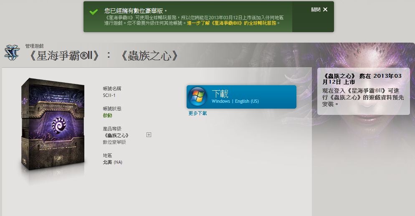Click the 《星海爭霸®II》：《蟲族之心》 page title
The image size is (415, 216).
105,56
